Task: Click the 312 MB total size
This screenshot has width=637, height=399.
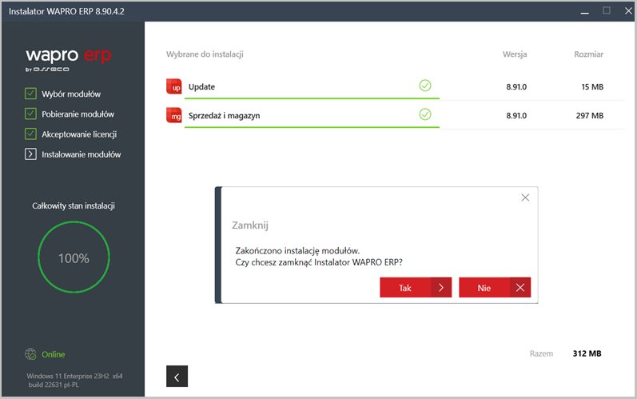Action: (x=587, y=353)
